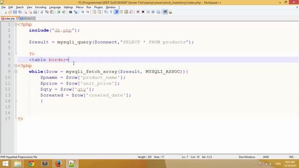Open File Explorer from the taskbar
This screenshot has height=168, width=299.
(18, 164)
